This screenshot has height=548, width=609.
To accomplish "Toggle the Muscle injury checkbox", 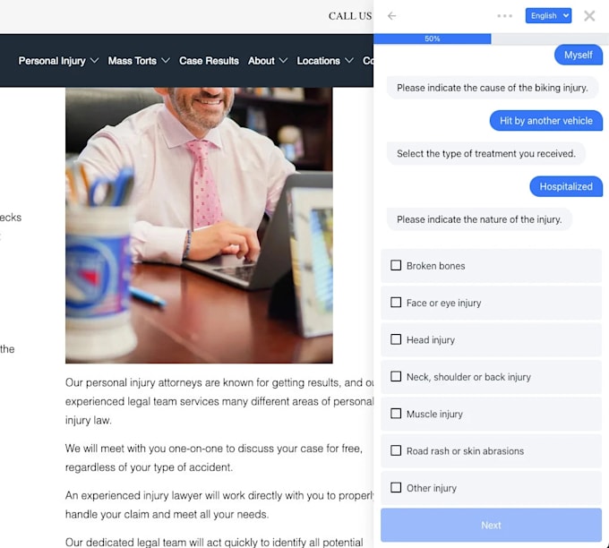I will coord(396,413).
